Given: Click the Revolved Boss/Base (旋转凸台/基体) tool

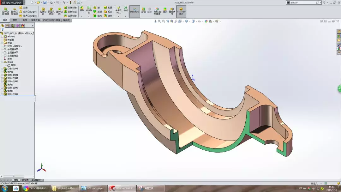Looking at the screenshot, I should (x=14, y=11).
